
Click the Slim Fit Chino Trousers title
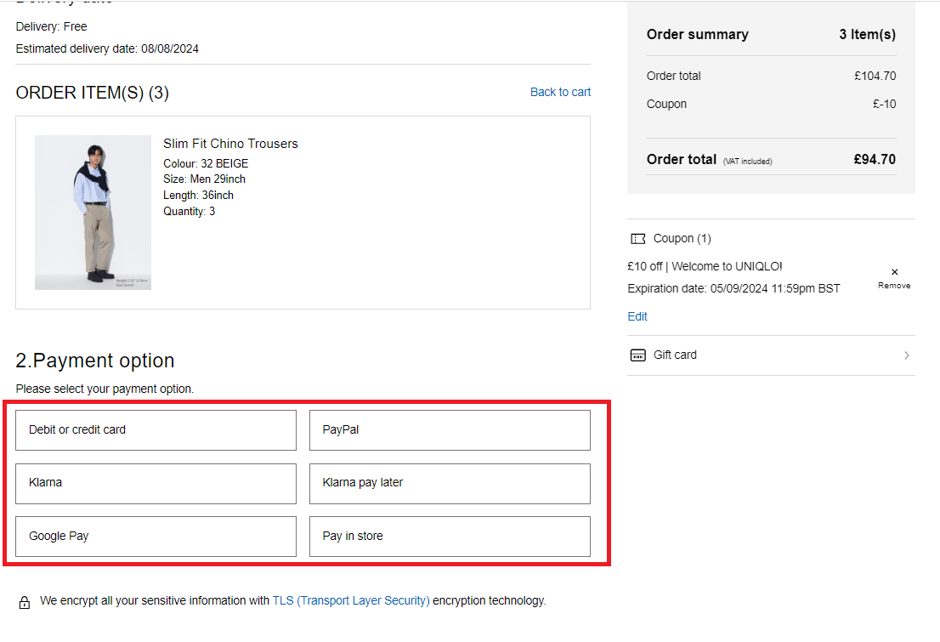click(230, 144)
